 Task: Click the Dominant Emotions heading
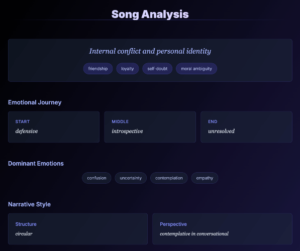(36, 164)
